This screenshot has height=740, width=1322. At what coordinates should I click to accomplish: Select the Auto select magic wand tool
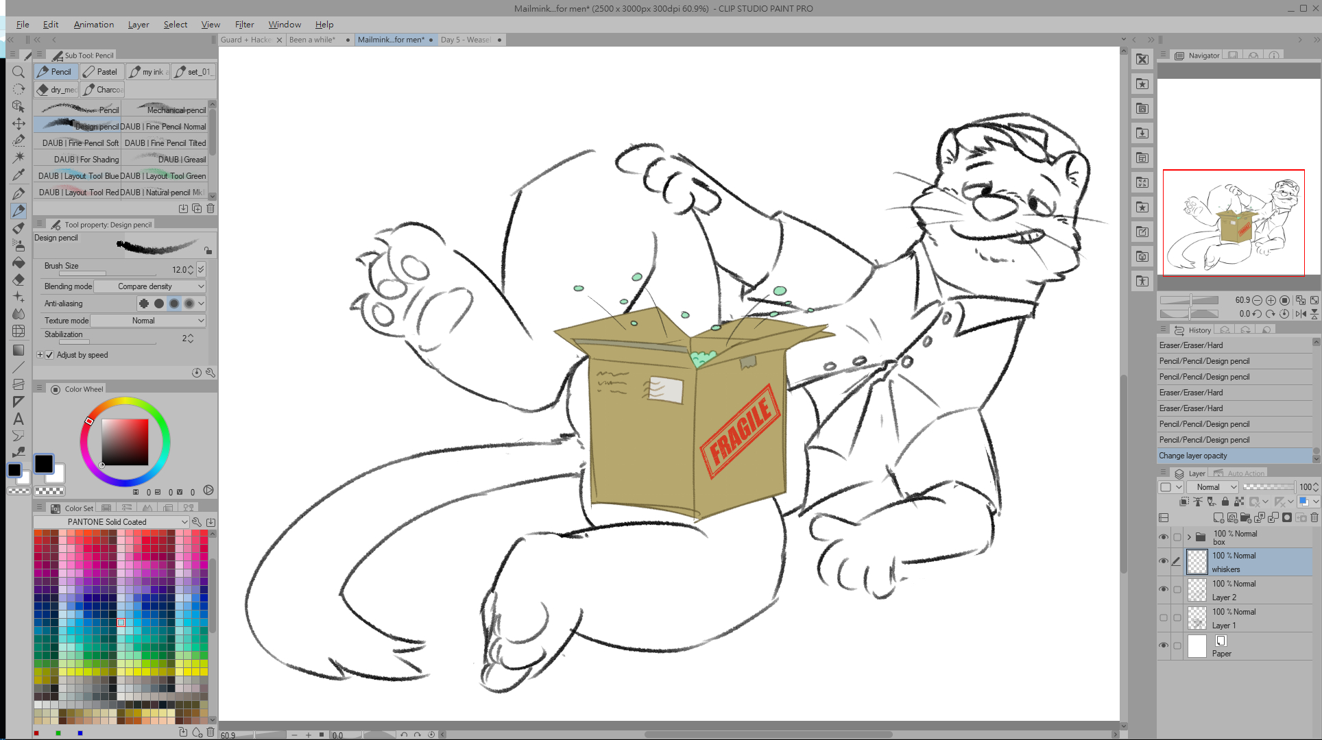click(x=19, y=158)
